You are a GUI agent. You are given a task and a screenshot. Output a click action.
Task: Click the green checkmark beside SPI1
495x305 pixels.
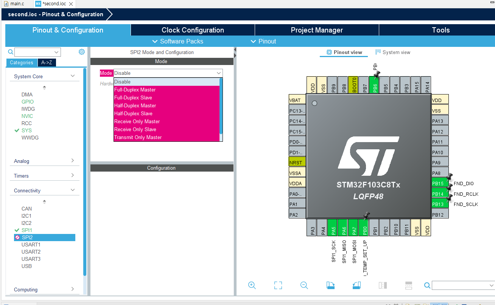[x=17, y=230]
